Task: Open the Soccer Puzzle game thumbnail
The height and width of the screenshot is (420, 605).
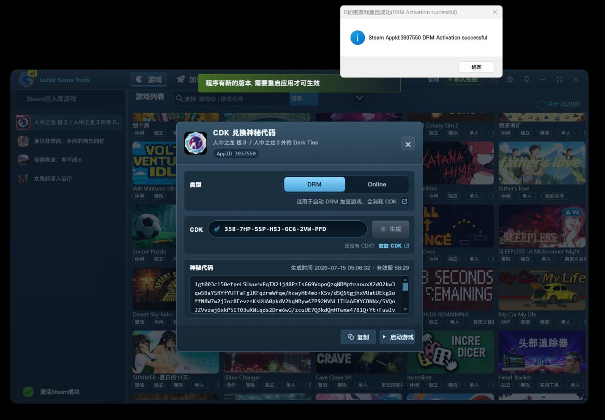Action: (x=154, y=226)
